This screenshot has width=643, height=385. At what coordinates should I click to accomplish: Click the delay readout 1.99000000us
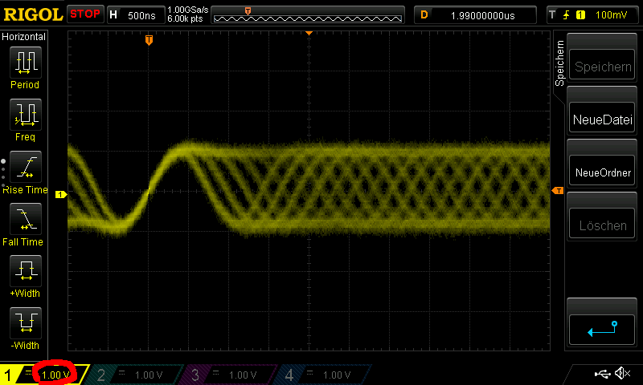[483, 15]
